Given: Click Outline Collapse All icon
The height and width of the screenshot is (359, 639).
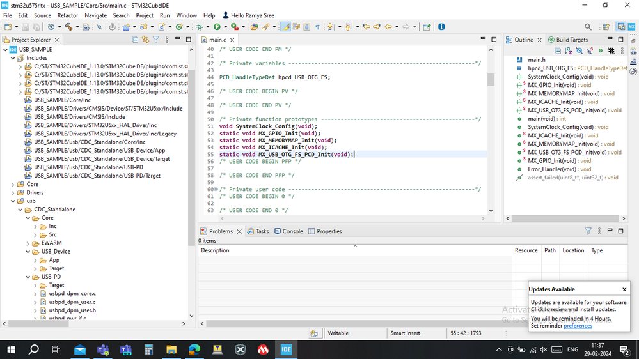Looking at the screenshot, I should click(x=558, y=50).
